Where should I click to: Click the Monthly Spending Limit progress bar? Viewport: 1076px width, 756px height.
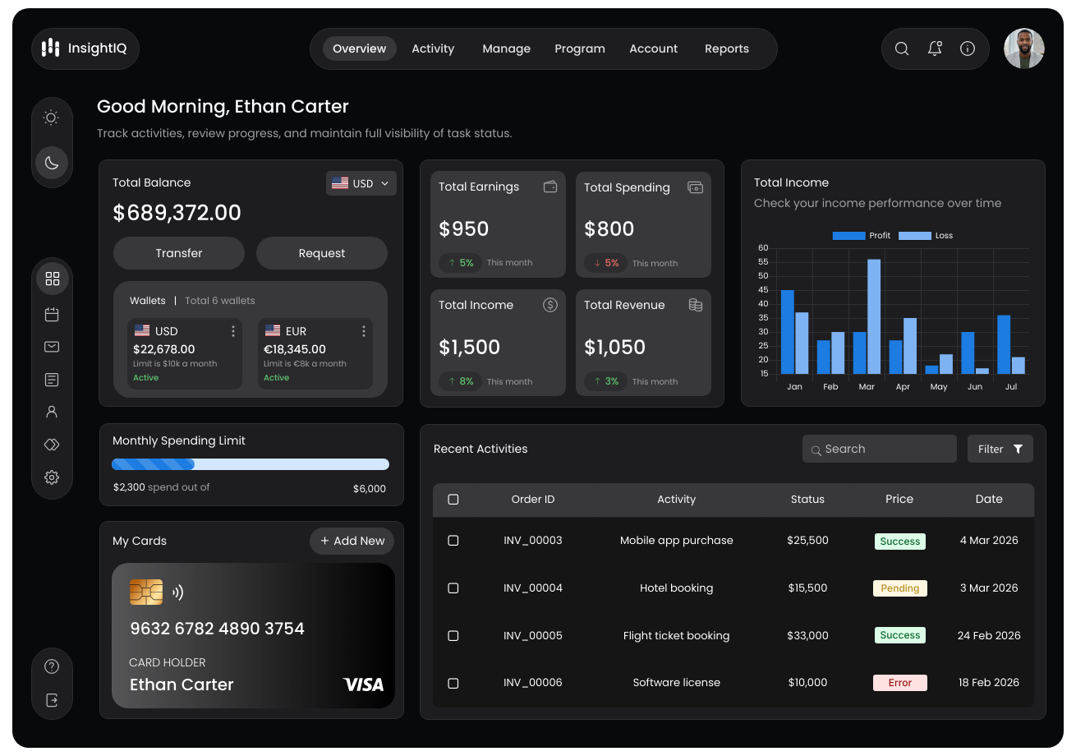point(251,464)
